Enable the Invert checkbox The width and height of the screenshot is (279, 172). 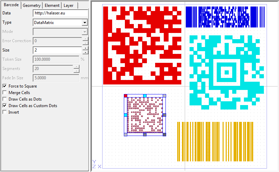pos(4,112)
